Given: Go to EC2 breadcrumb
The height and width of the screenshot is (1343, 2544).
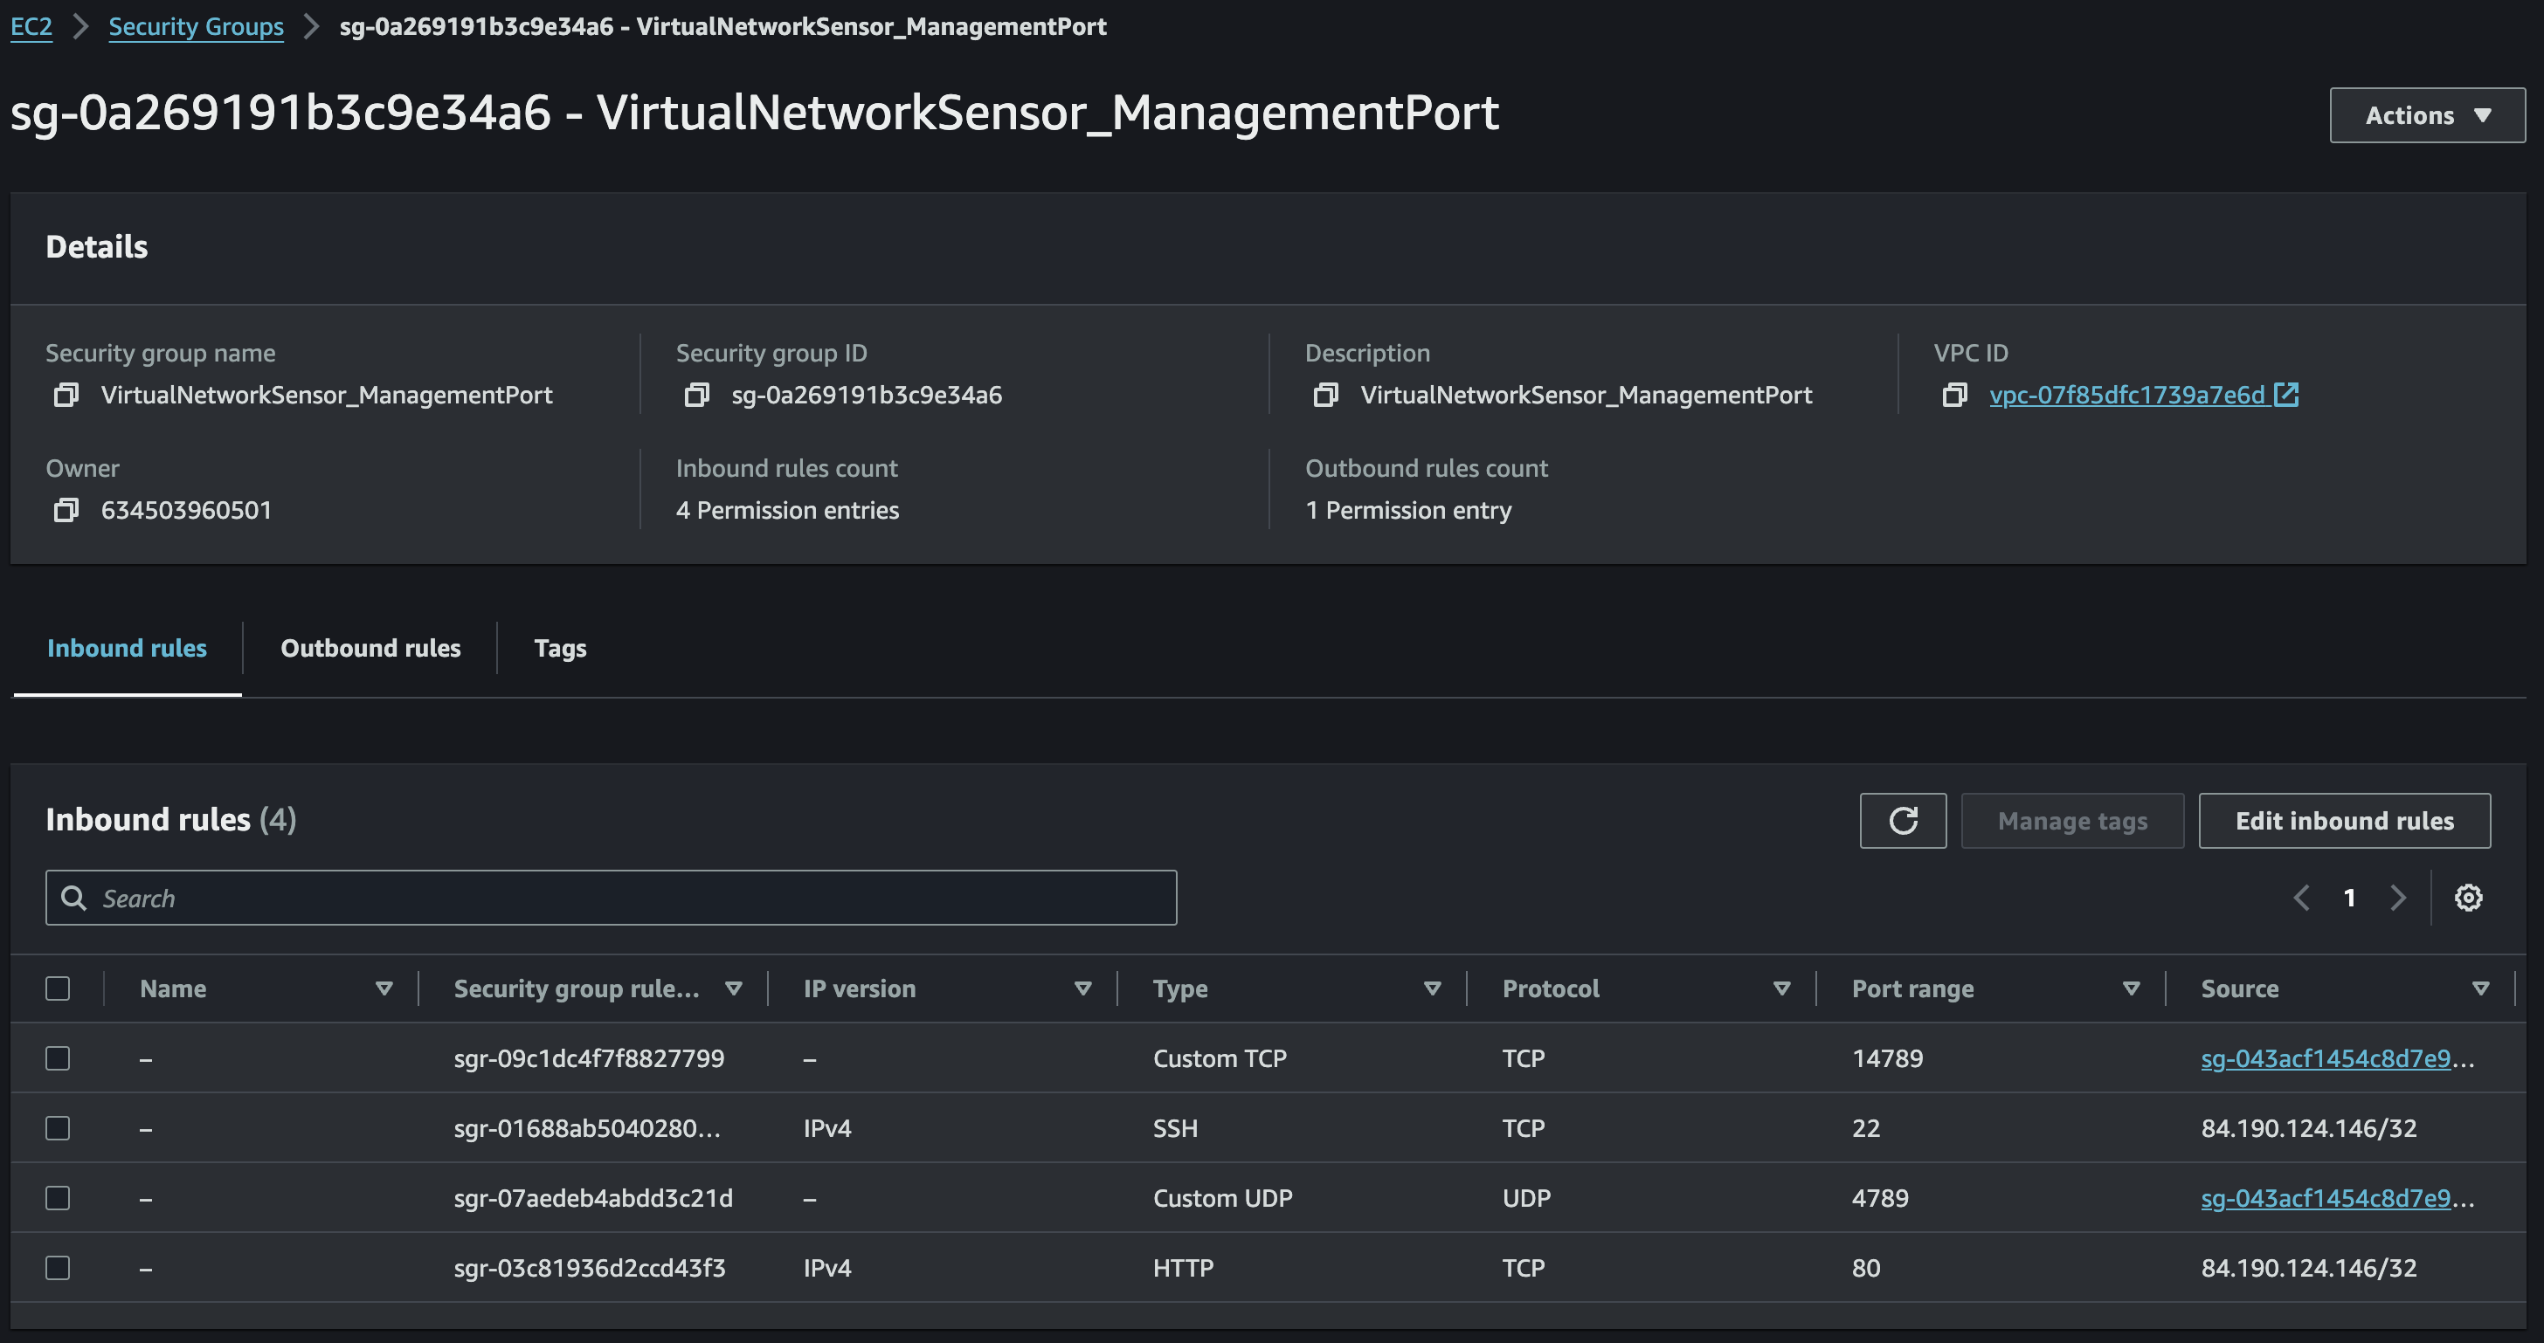Looking at the screenshot, I should 31,27.
